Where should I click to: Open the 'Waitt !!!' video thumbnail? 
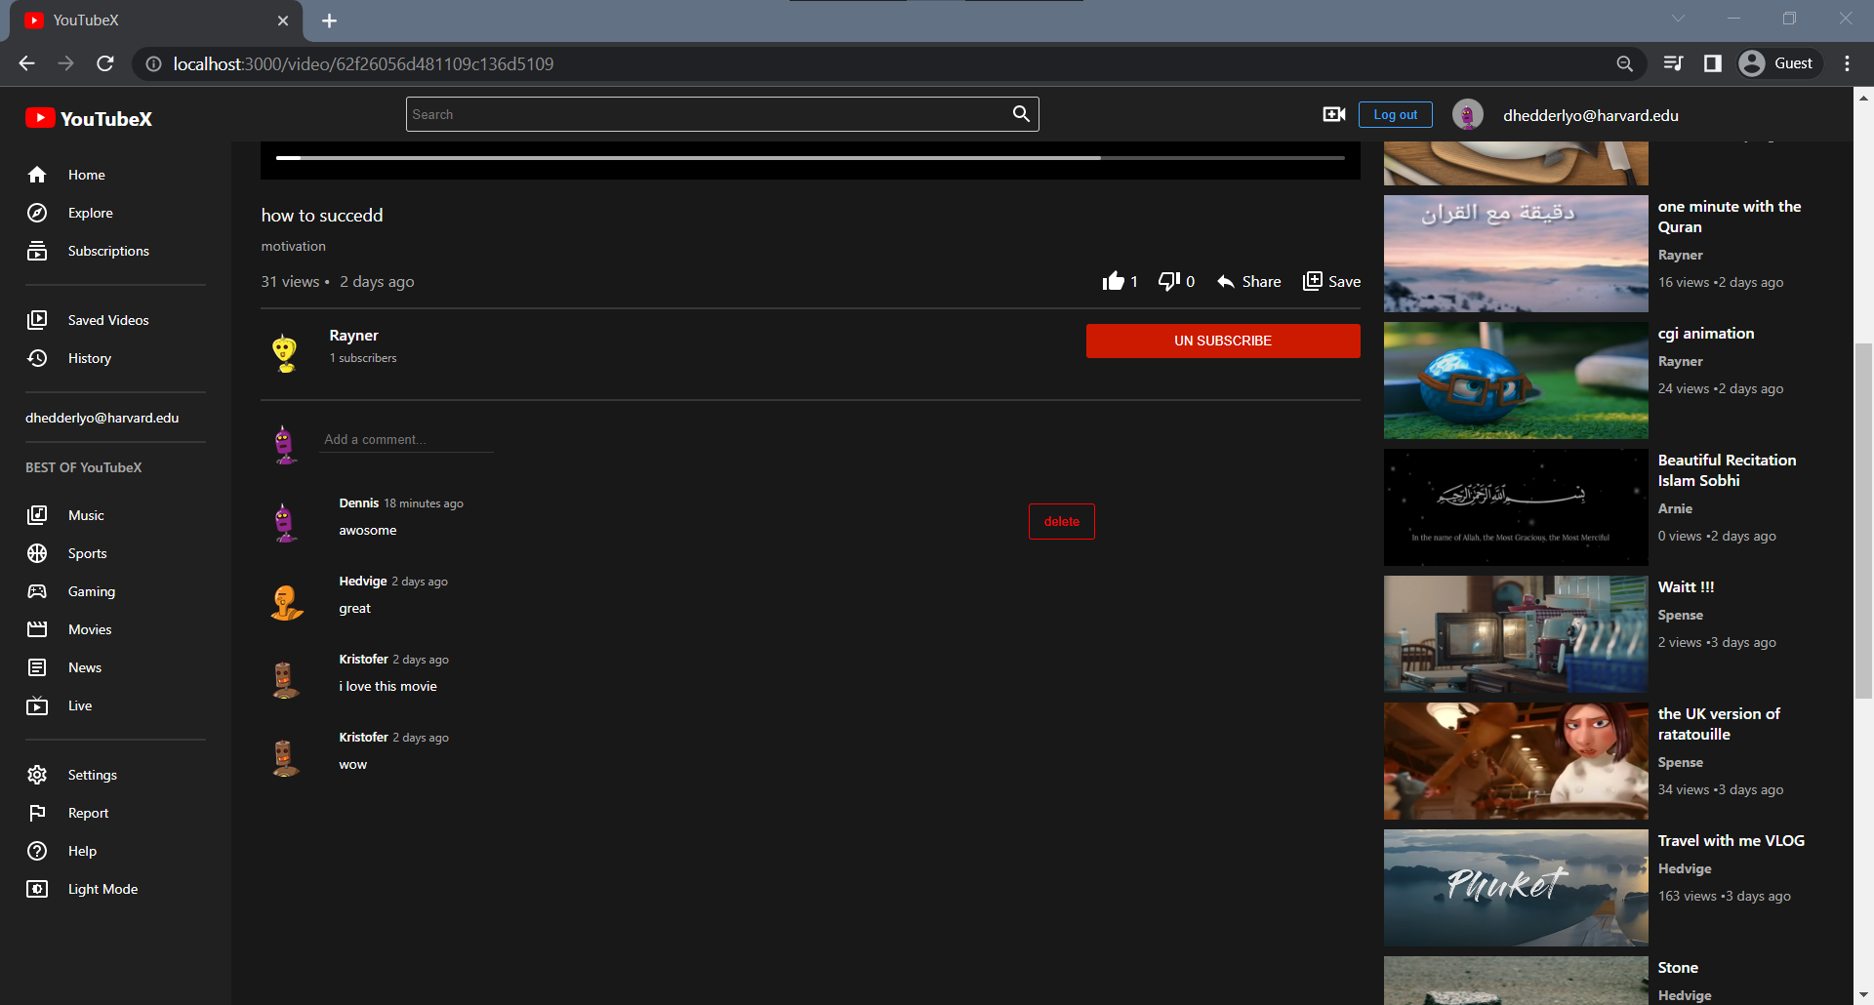pyautogui.click(x=1516, y=634)
